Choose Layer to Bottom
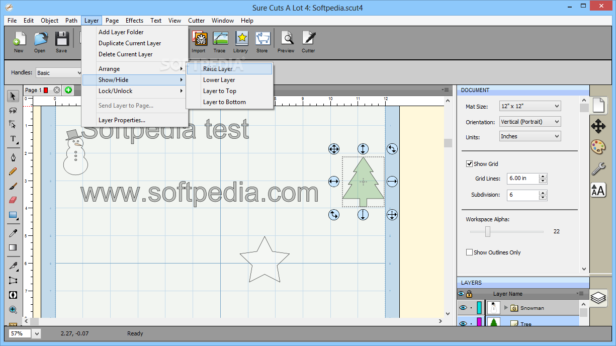The height and width of the screenshot is (346, 616). coord(229,102)
